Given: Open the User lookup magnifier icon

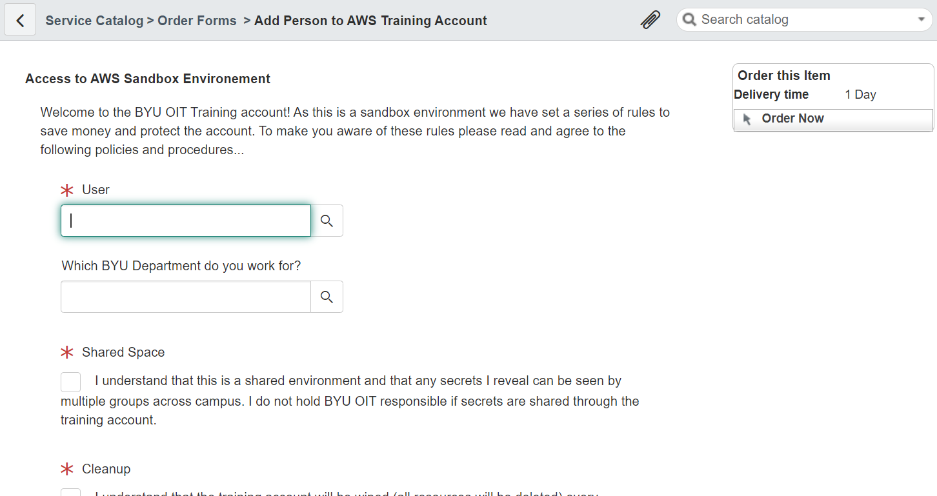Looking at the screenshot, I should coord(327,221).
